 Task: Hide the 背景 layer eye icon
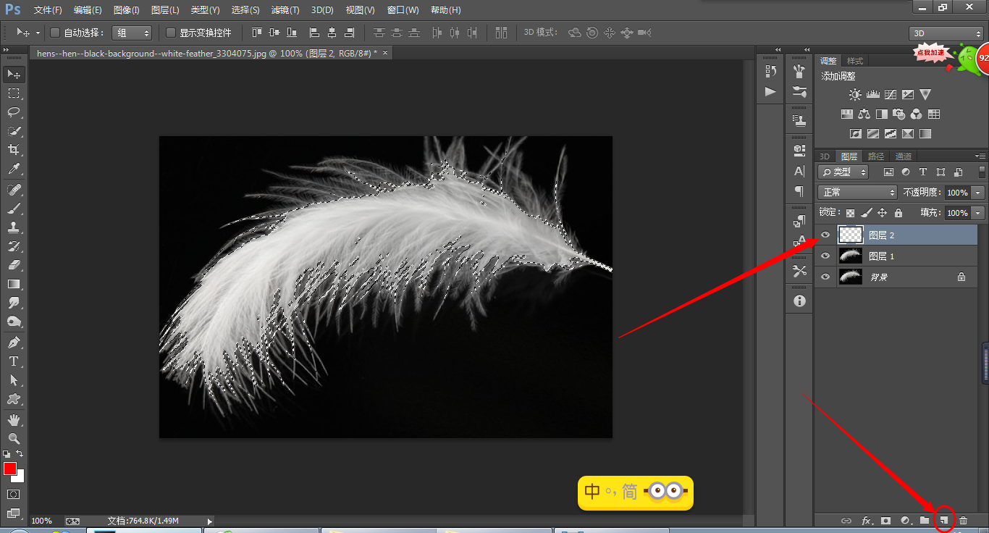(x=825, y=277)
